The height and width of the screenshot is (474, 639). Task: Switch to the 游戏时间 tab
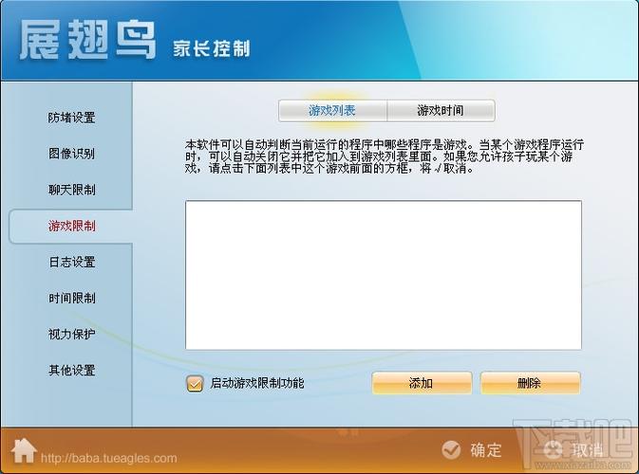pyautogui.click(x=441, y=111)
